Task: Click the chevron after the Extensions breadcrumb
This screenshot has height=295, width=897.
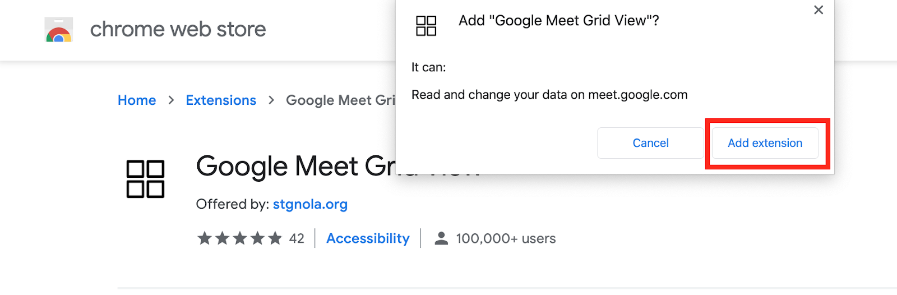Action: coord(271,100)
